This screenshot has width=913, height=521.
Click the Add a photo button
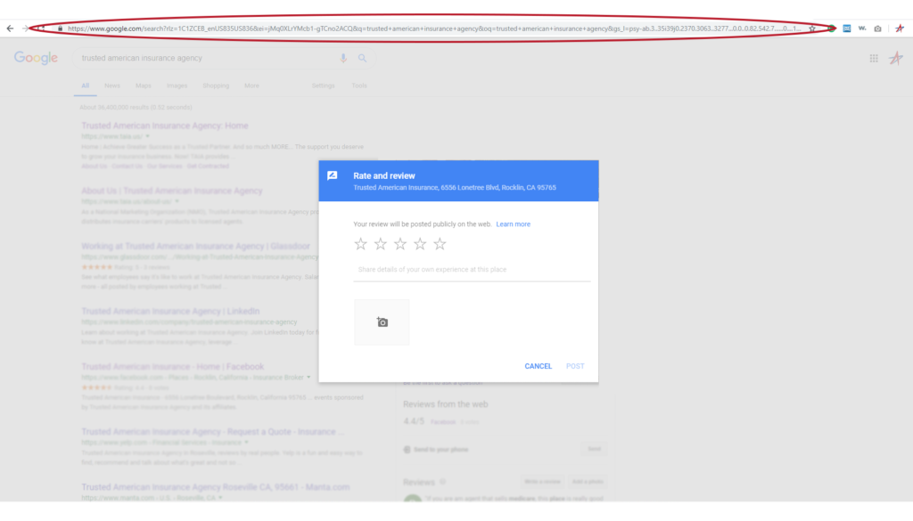point(588,482)
